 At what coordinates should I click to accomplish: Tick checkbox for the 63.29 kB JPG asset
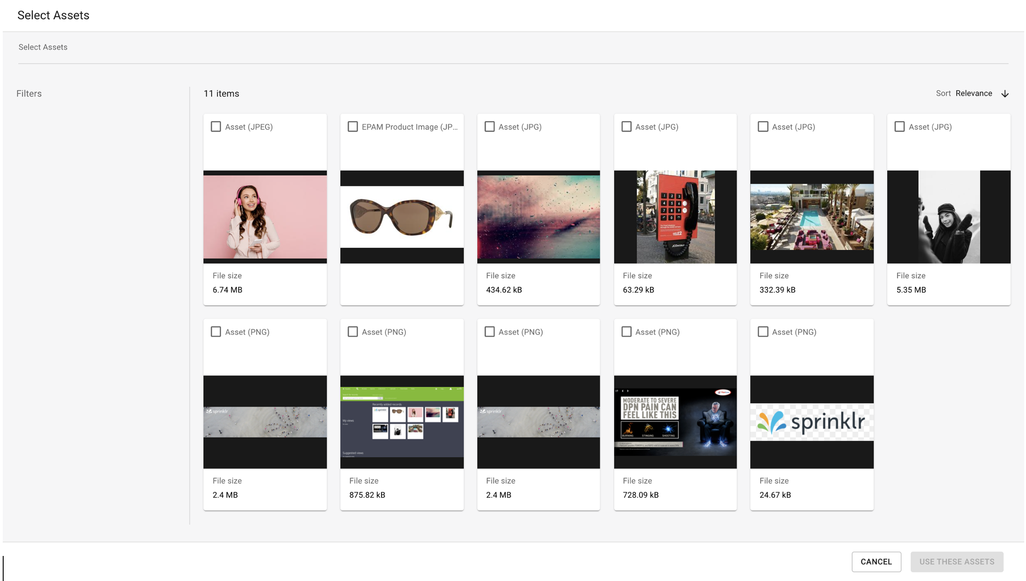[x=626, y=127]
